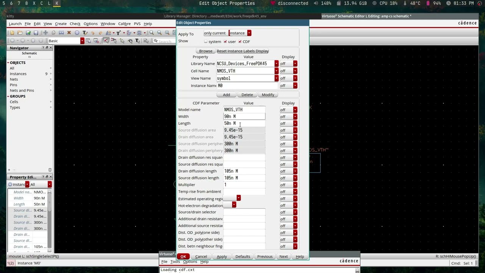Collapse the OBJECTS group in Navigator
The height and width of the screenshot is (273, 485).
[x=8, y=63]
